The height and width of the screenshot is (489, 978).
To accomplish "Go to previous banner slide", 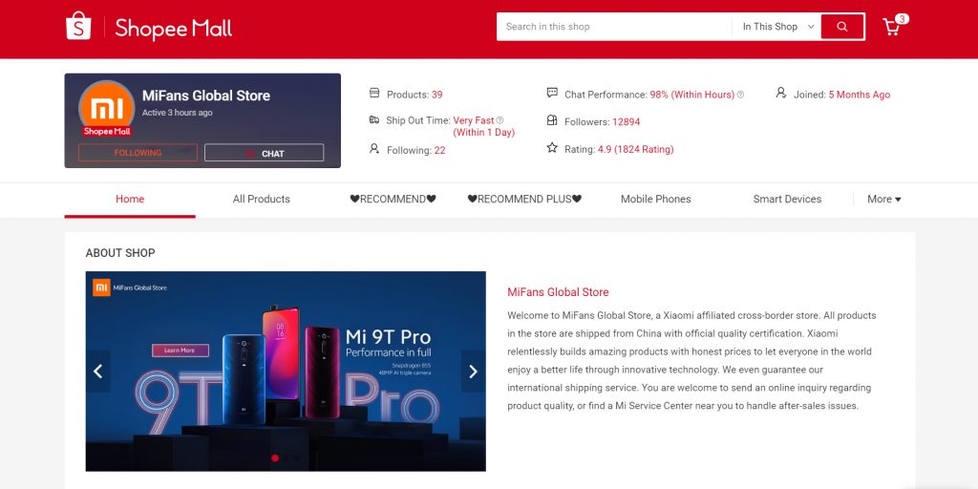I will coord(98,372).
